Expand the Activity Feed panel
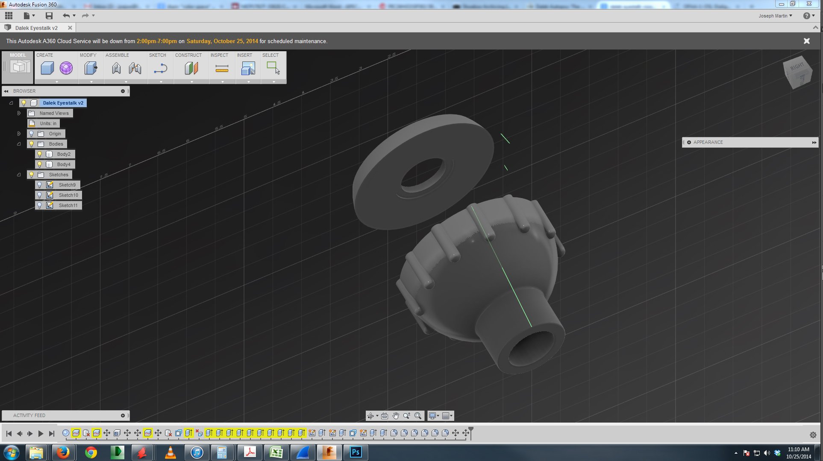823x461 pixels. pyautogui.click(x=123, y=415)
